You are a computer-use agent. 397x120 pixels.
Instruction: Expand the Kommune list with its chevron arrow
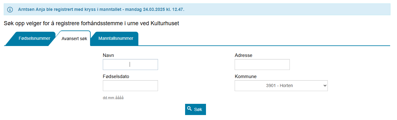point(325,85)
